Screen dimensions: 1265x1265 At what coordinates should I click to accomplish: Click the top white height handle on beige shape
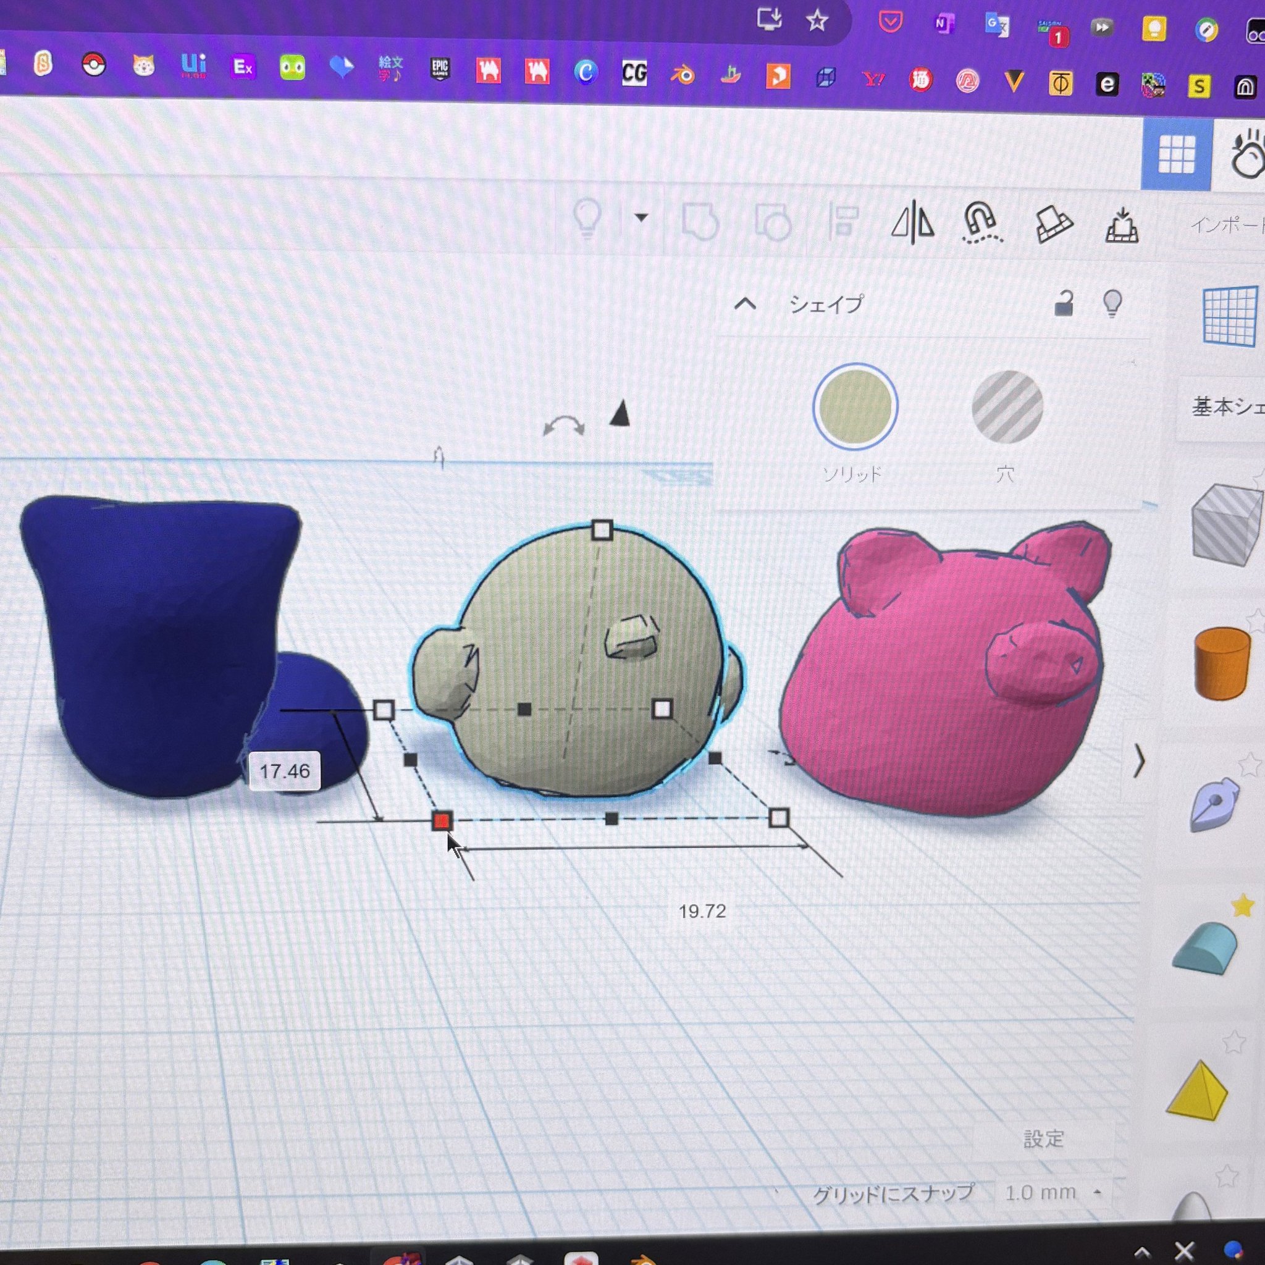(602, 530)
